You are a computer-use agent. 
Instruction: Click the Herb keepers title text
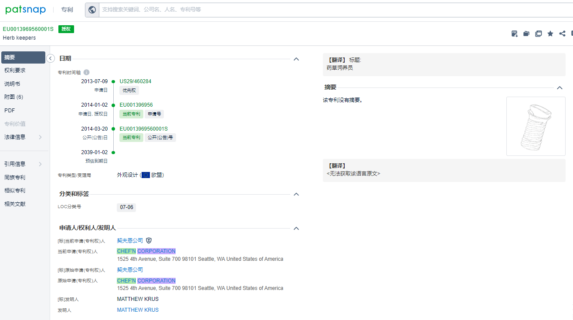(20, 38)
